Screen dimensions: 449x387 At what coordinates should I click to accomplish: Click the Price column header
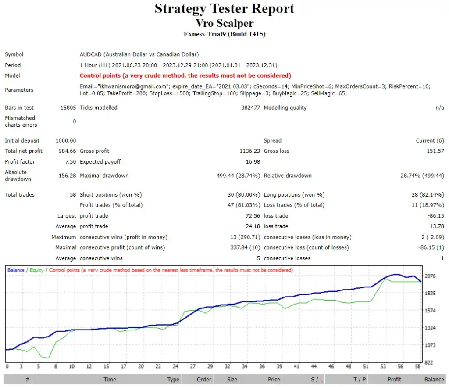(x=274, y=380)
